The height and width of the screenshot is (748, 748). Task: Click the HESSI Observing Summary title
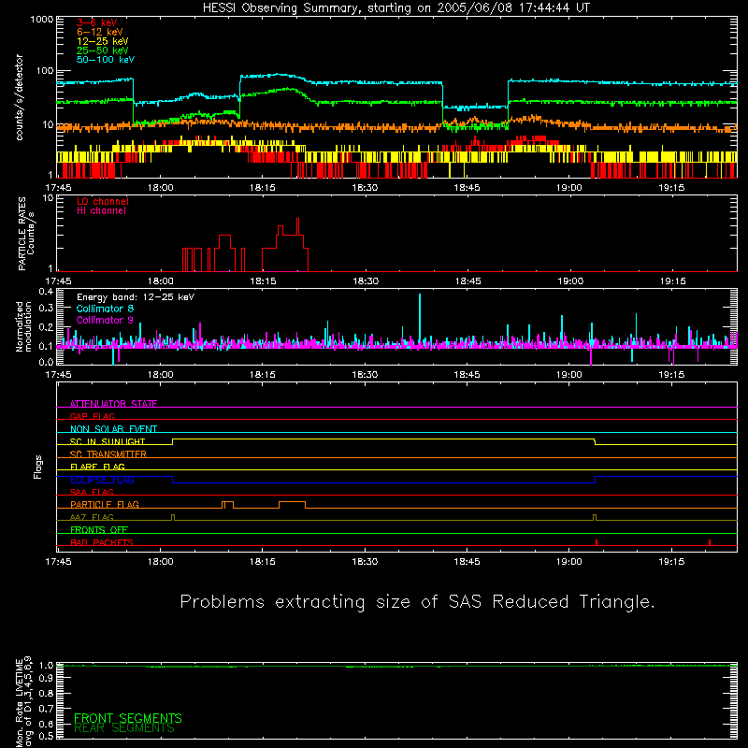pyautogui.click(x=396, y=8)
